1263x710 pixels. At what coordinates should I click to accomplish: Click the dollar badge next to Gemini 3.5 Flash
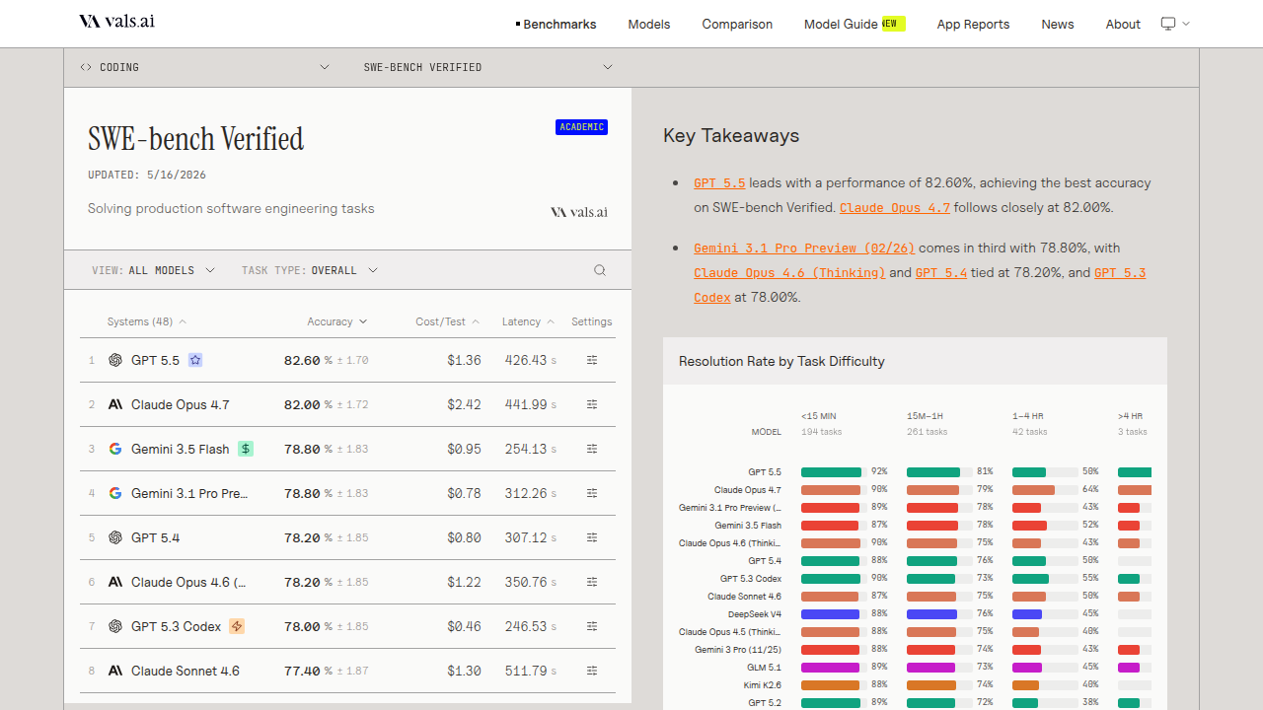[246, 449]
